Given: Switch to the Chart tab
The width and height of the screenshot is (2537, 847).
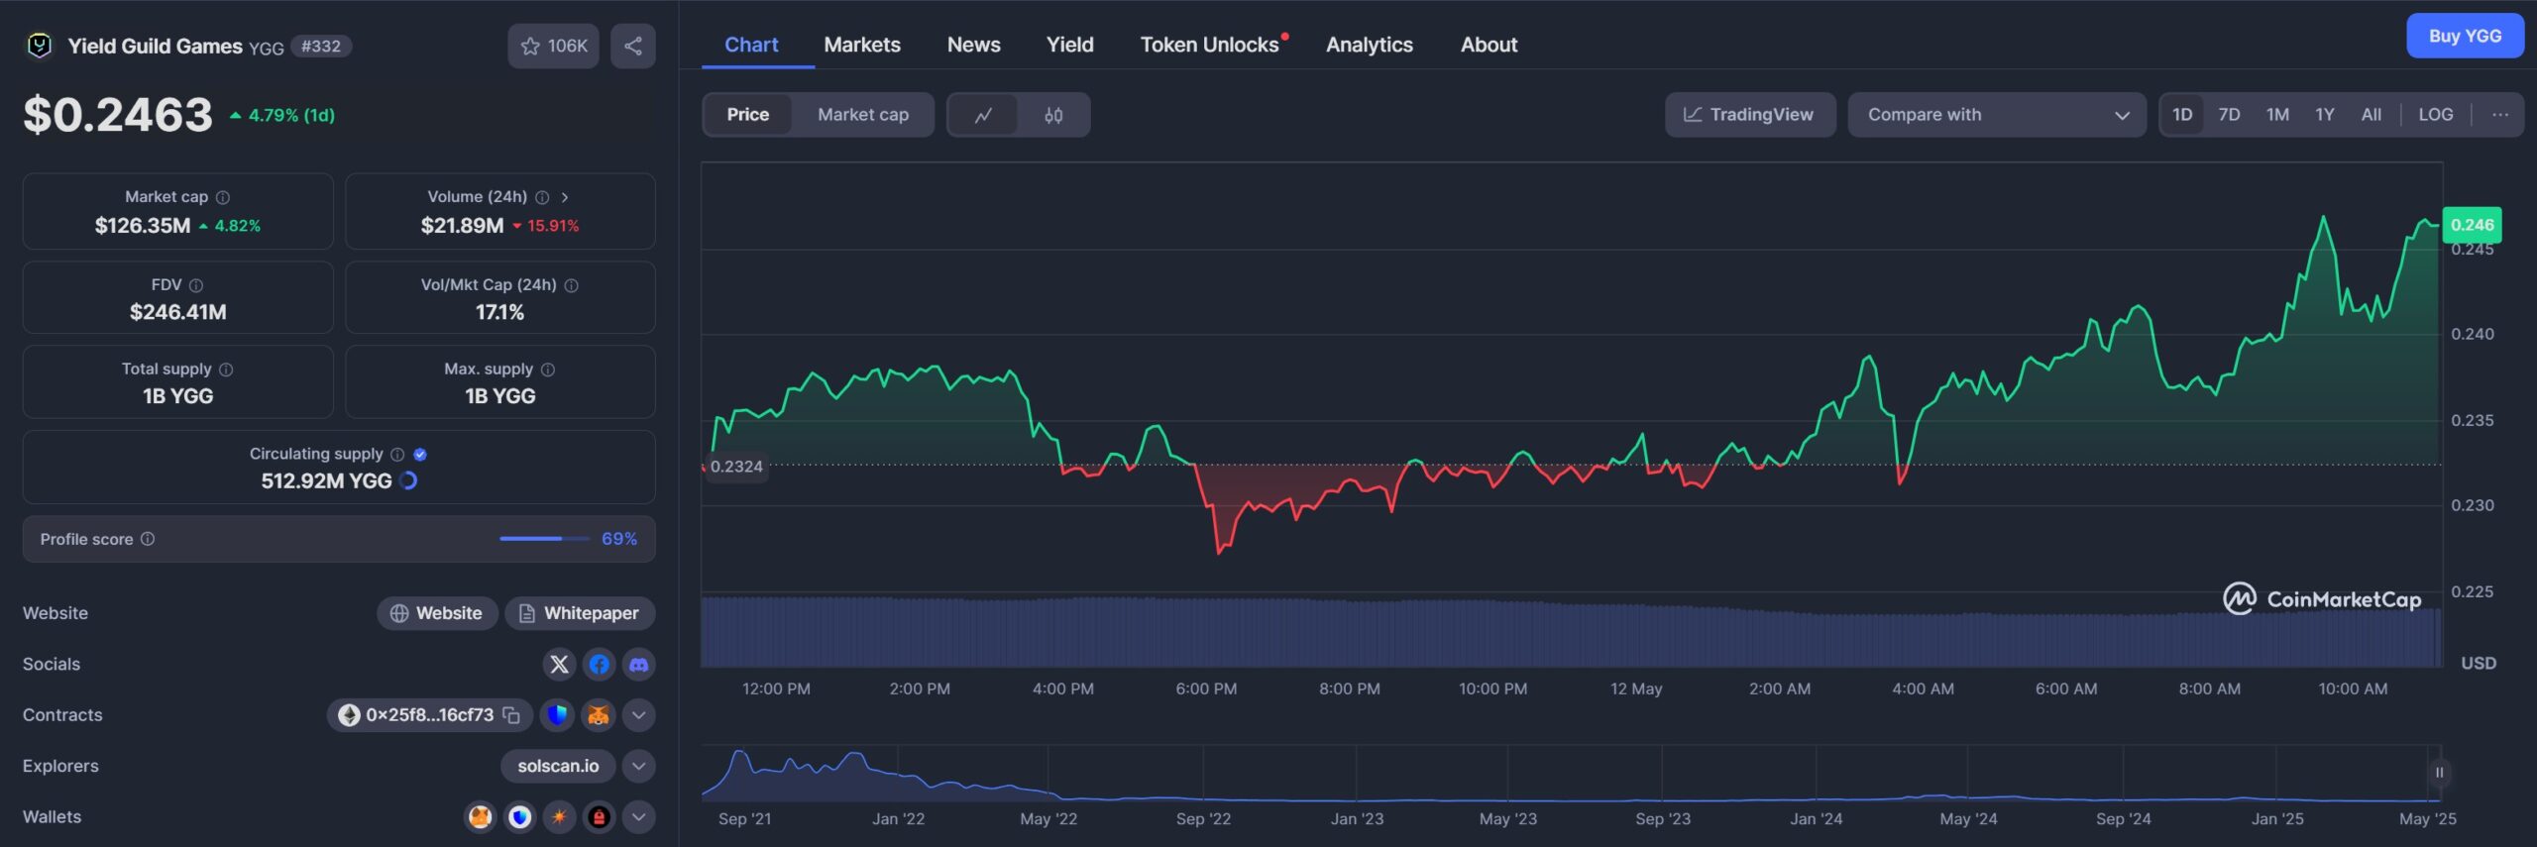Looking at the screenshot, I should 751,45.
